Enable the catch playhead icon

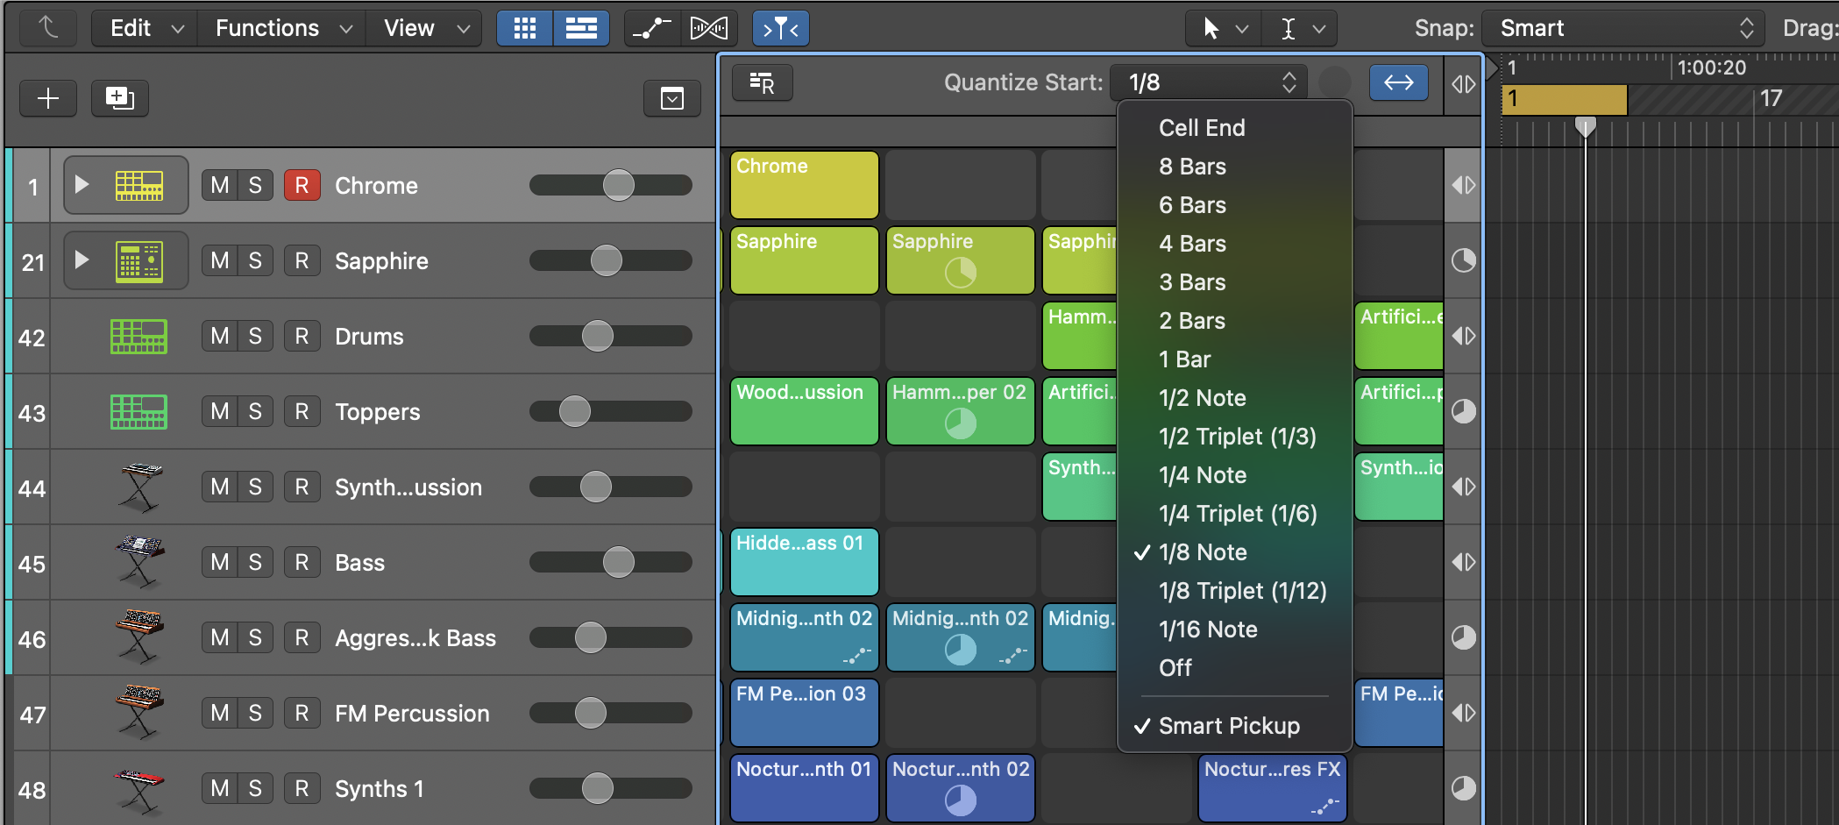click(x=779, y=27)
